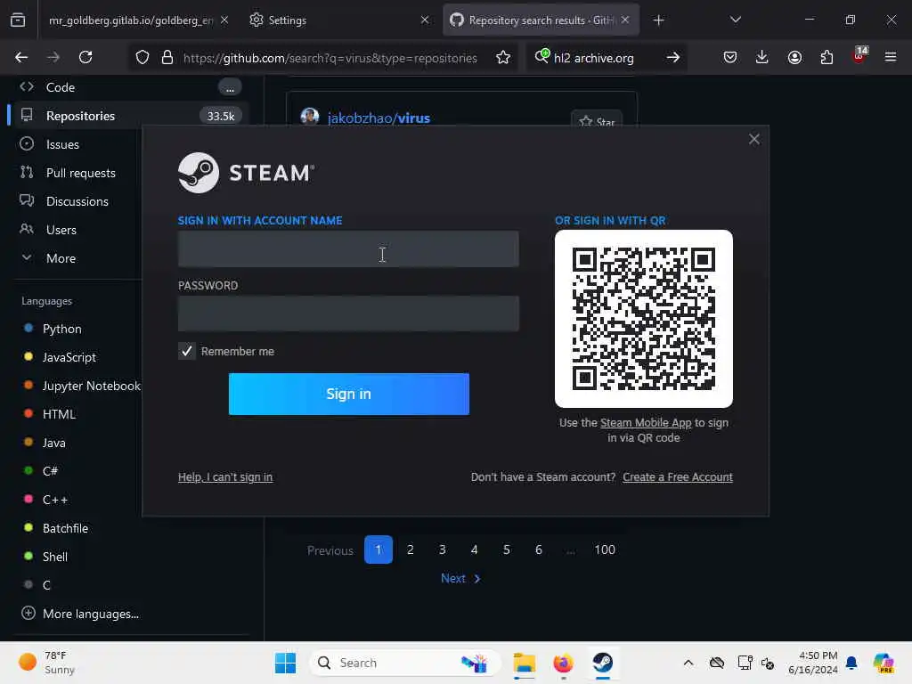Open the Firefox account icon
The width and height of the screenshot is (912, 684).
794,57
